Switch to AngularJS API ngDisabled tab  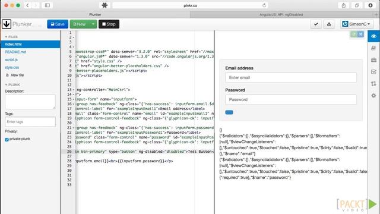click(281, 14)
